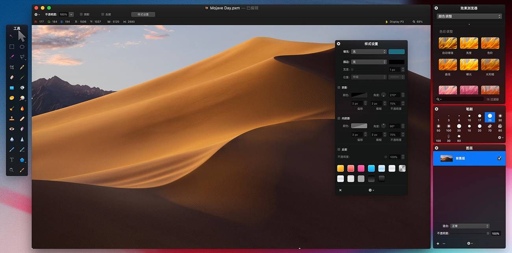The width and height of the screenshot is (512, 253).
Task: Apply the 亮度 effect thumbnail
Action: [x=469, y=43]
